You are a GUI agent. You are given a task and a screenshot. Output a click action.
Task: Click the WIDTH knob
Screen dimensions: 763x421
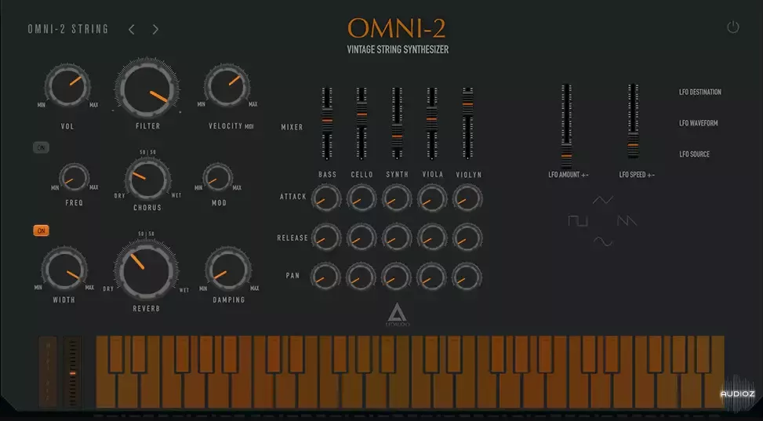tap(64, 270)
